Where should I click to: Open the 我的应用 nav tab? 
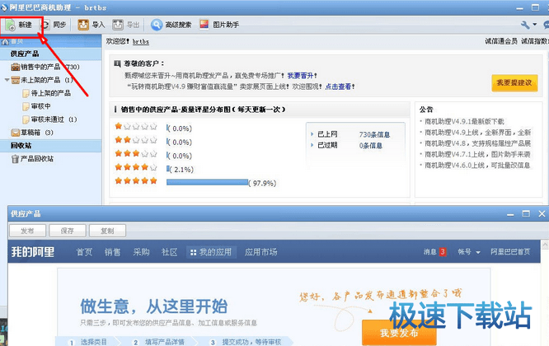click(x=211, y=252)
